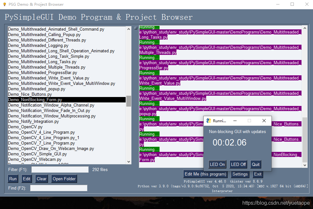Maximize the PSG Demo browser window
Viewport: 313px width, 209px height.
click(x=292, y=4)
